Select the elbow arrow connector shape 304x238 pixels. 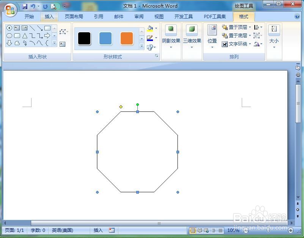[40, 36]
